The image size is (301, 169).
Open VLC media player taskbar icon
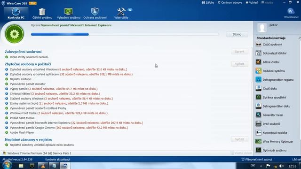point(43,166)
